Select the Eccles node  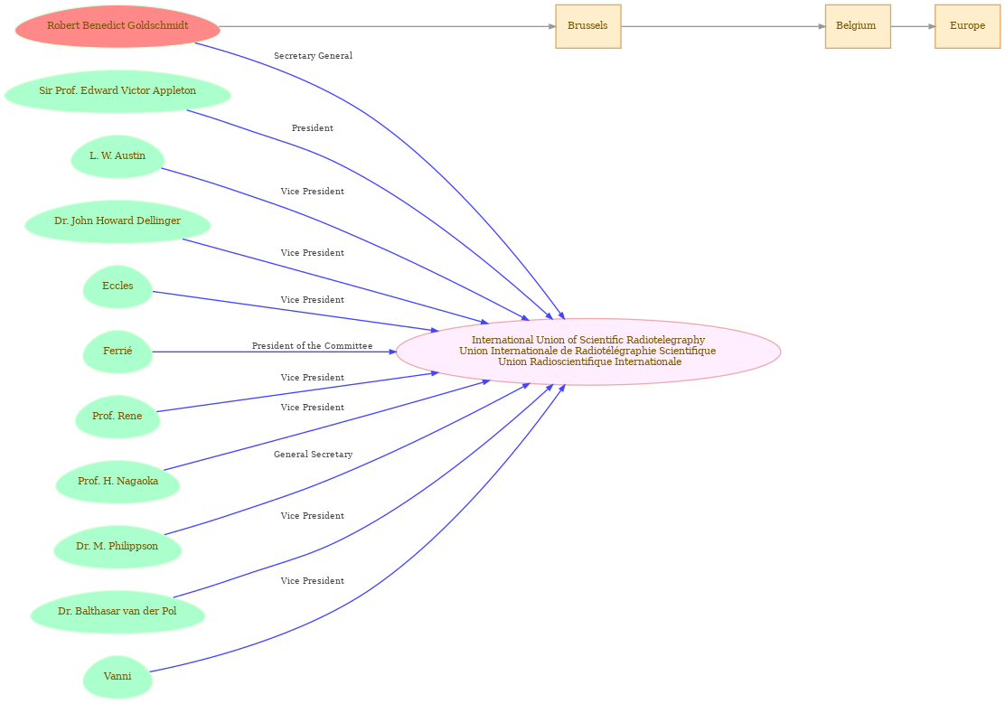pos(117,286)
